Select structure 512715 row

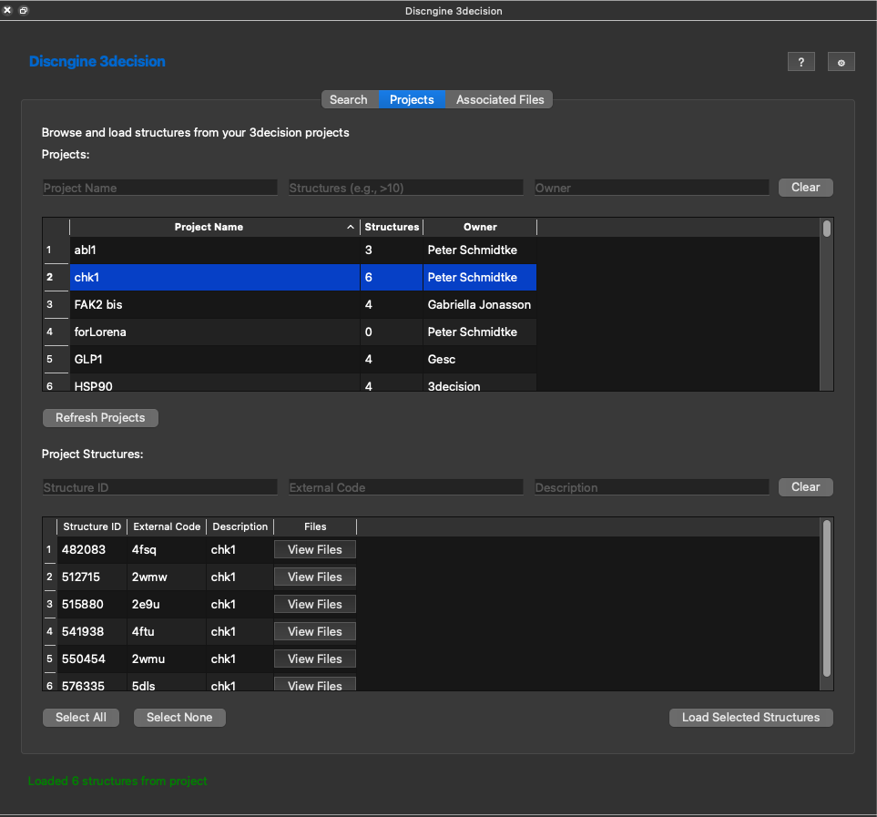[x=207, y=577]
